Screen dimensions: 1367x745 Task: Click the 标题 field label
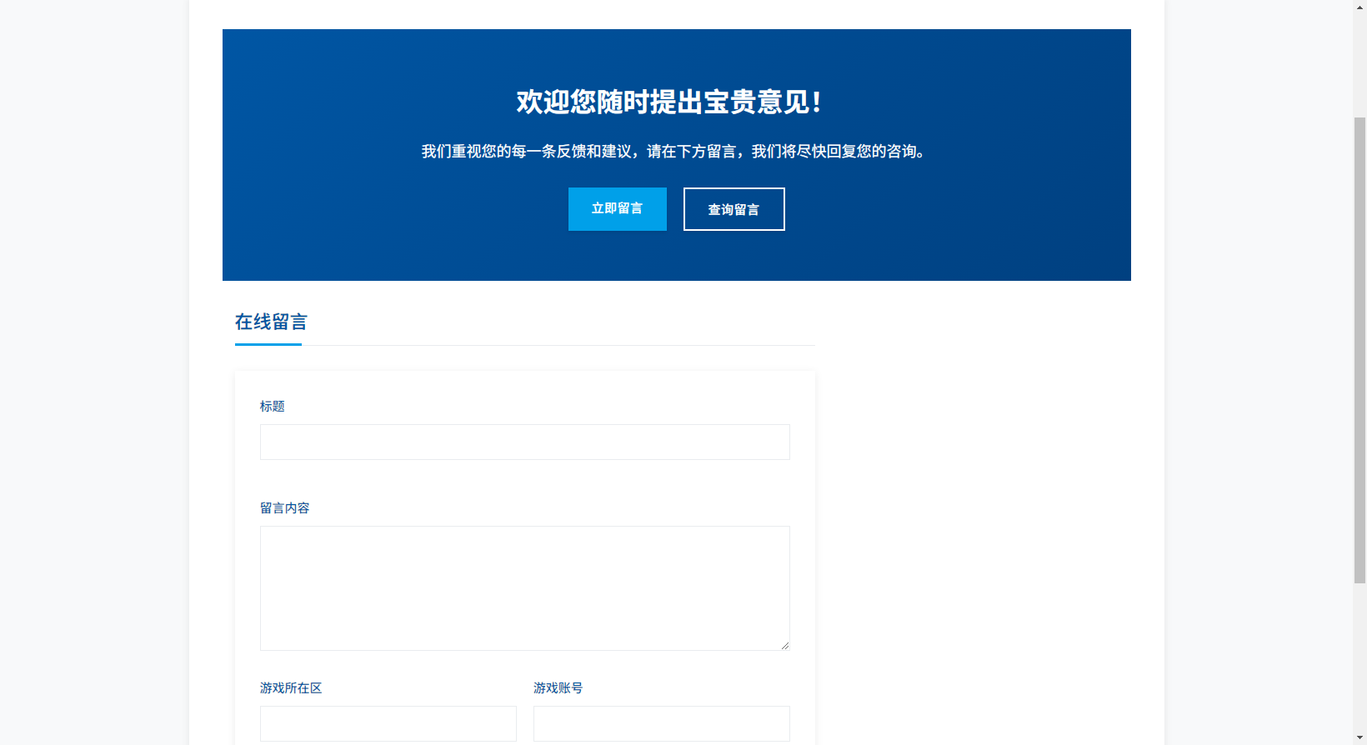(x=272, y=407)
